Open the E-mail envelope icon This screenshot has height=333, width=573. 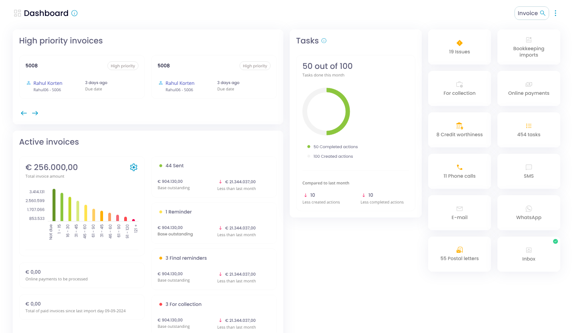click(459, 208)
